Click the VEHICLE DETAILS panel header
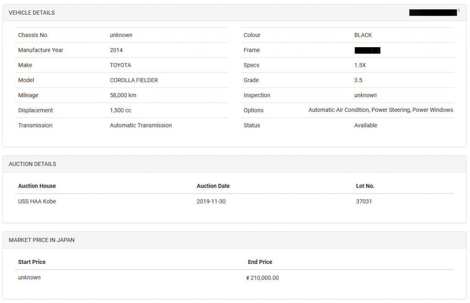470x303 pixels. point(32,13)
